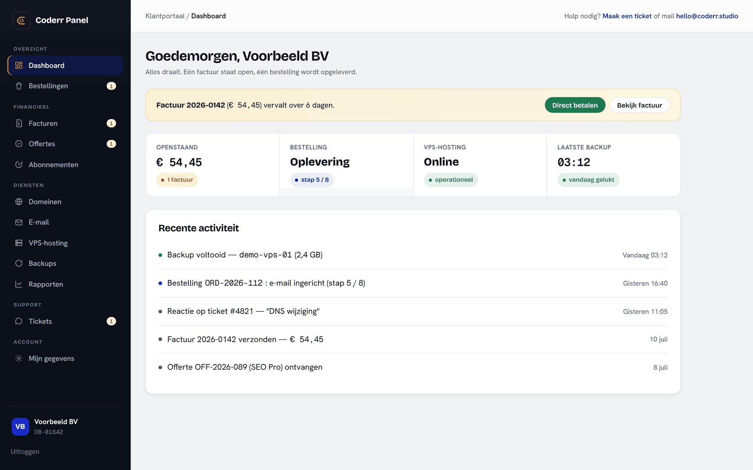Click the Bekijk factuur button
753x470 pixels.
pyautogui.click(x=639, y=105)
